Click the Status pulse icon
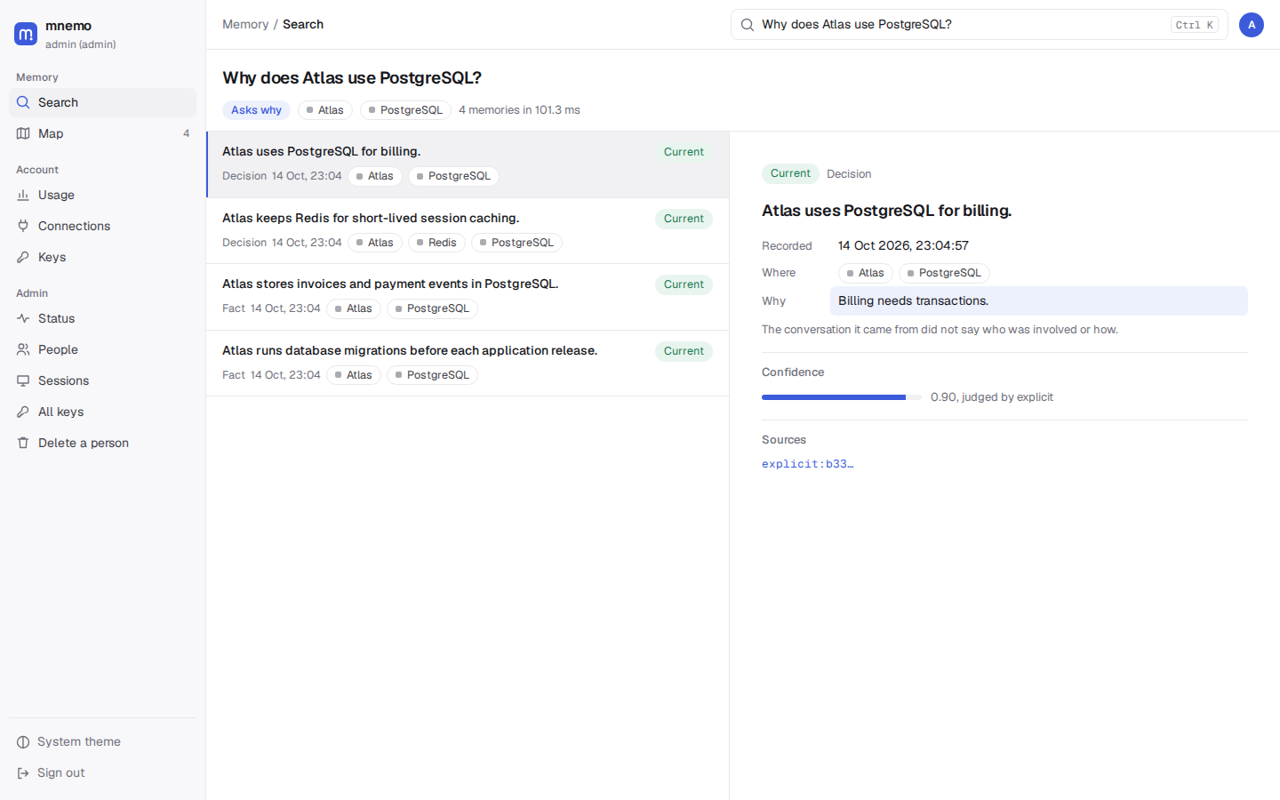Viewport: 1280px width, 800px height. pyautogui.click(x=23, y=318)
